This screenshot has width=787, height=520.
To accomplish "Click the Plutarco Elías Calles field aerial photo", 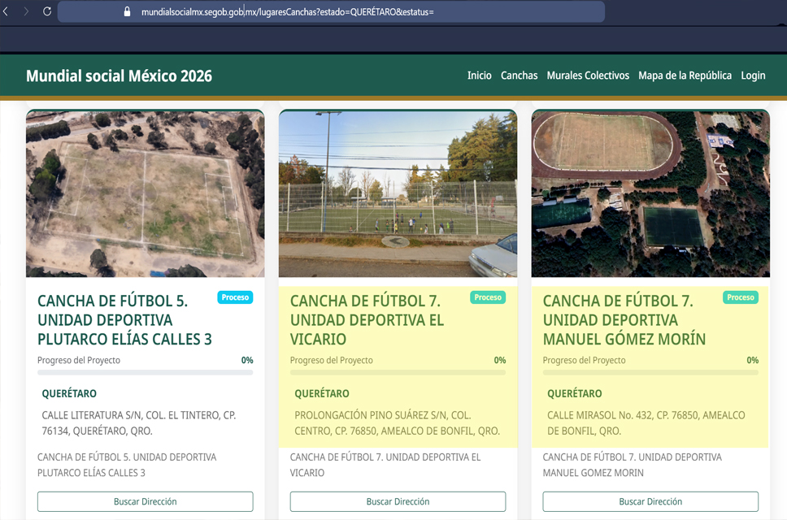I will tap(145, 194).
